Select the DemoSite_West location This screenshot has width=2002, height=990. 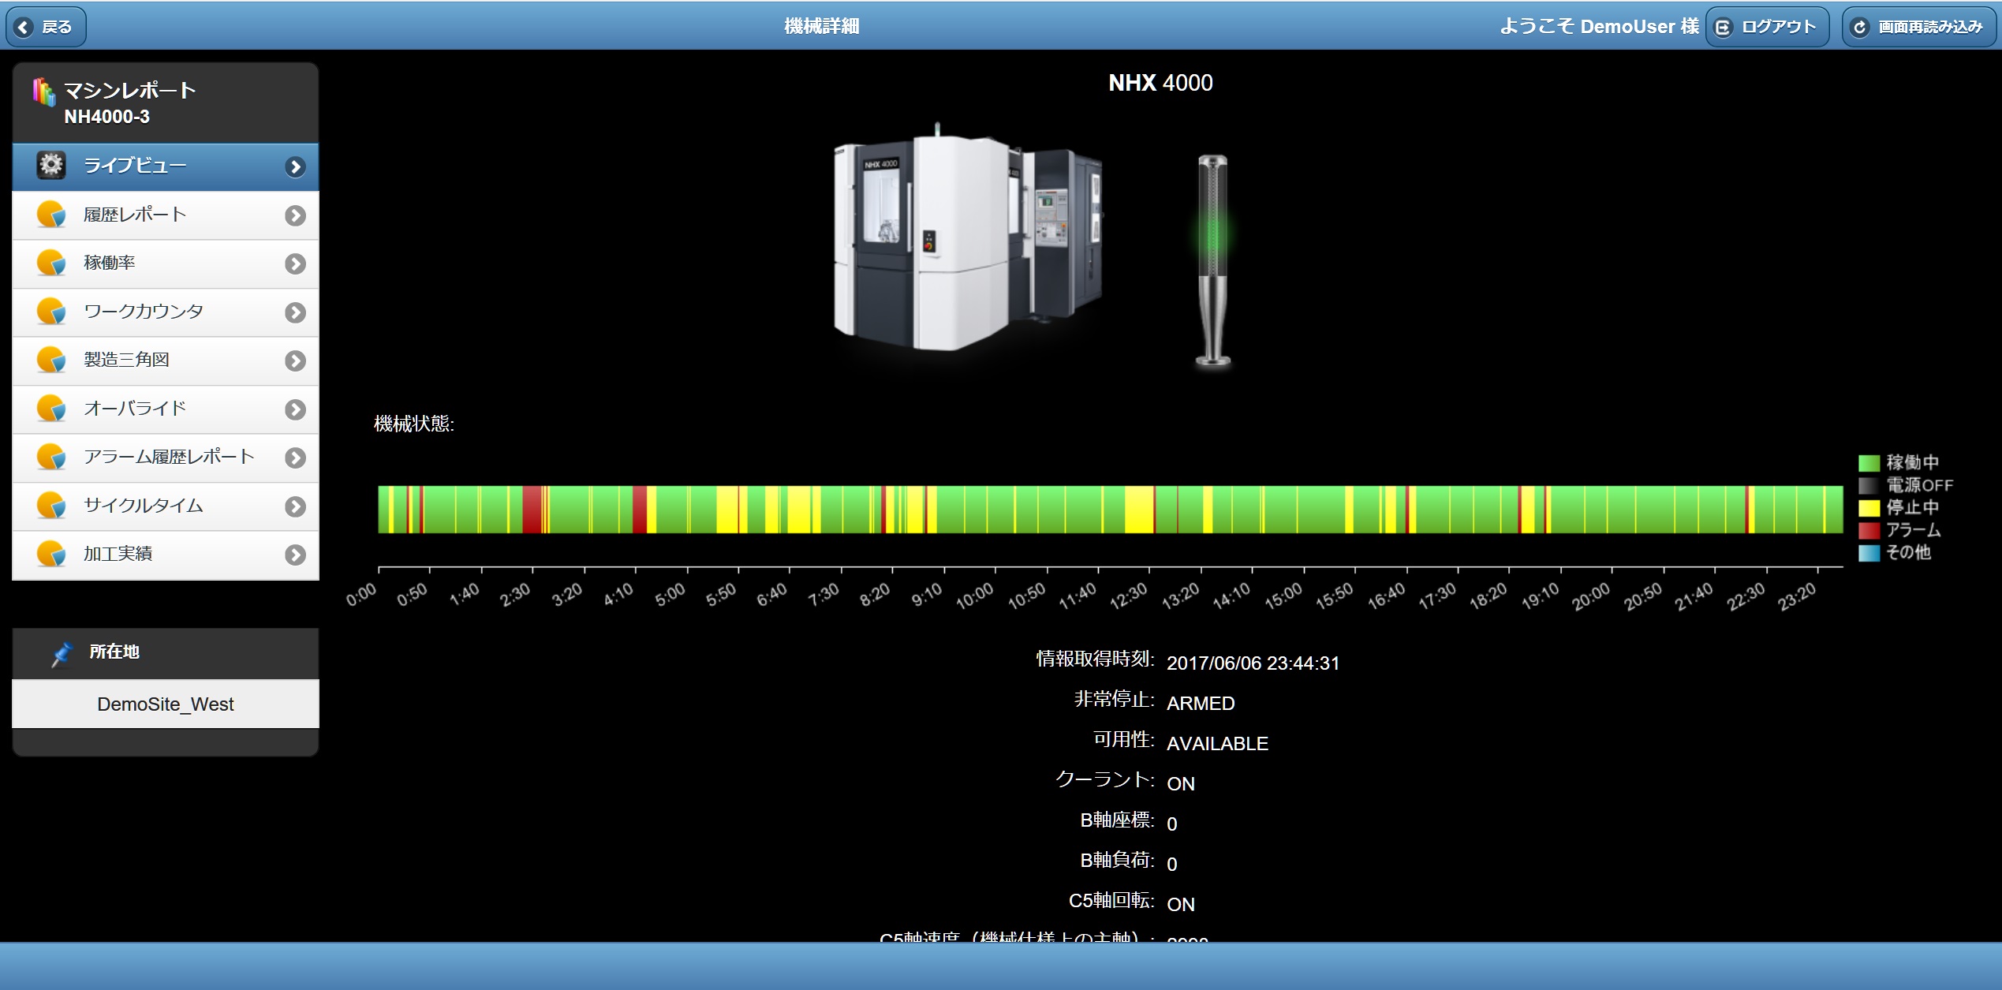pos(166,704)
